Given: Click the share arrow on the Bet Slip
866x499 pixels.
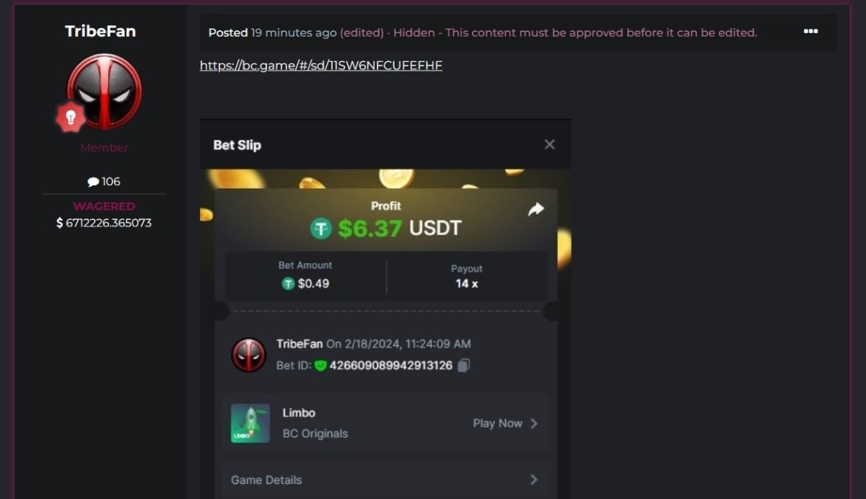Looking at the screenshot, I should tap(535, 209).
